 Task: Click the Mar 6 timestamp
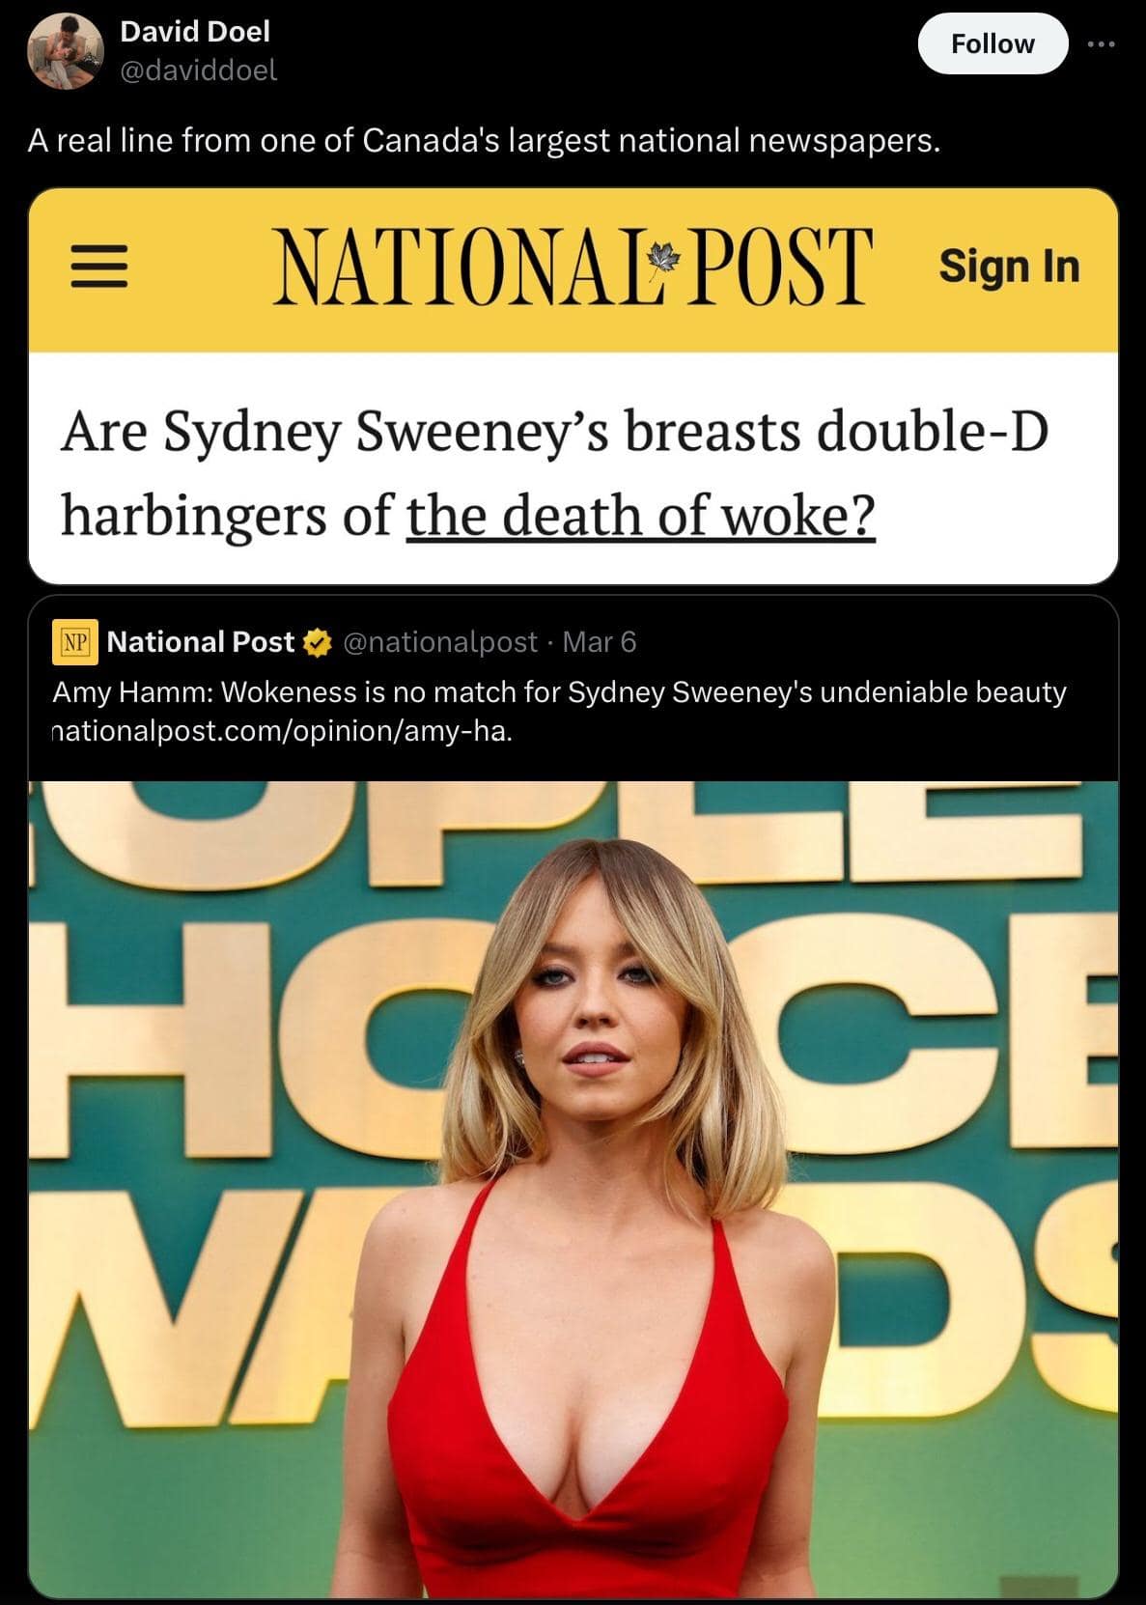599,642
